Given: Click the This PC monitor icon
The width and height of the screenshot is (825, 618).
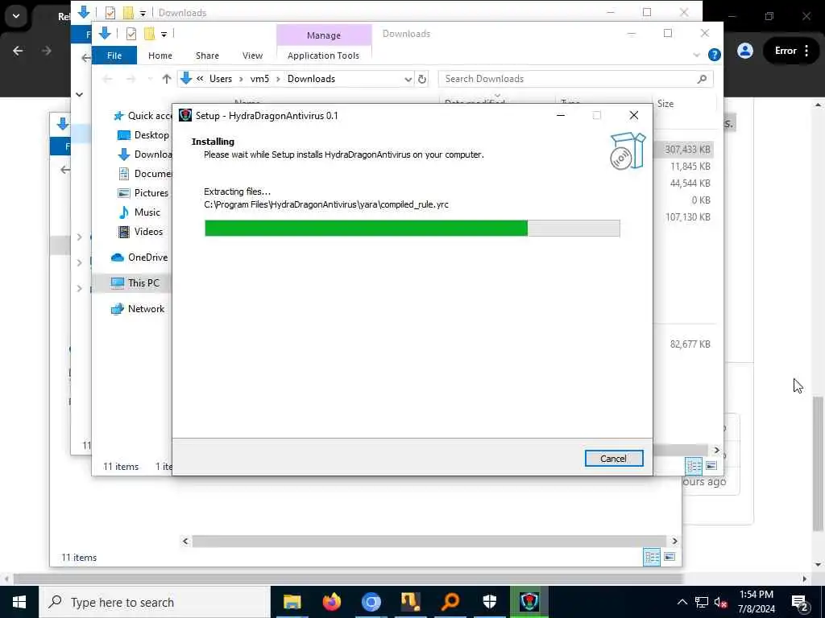Looking at the screenshot, I should [118, 283].
